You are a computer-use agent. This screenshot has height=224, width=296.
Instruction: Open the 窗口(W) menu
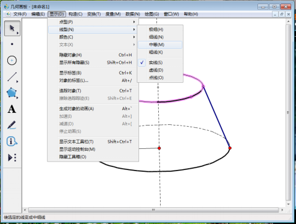[x=171, y=14]
